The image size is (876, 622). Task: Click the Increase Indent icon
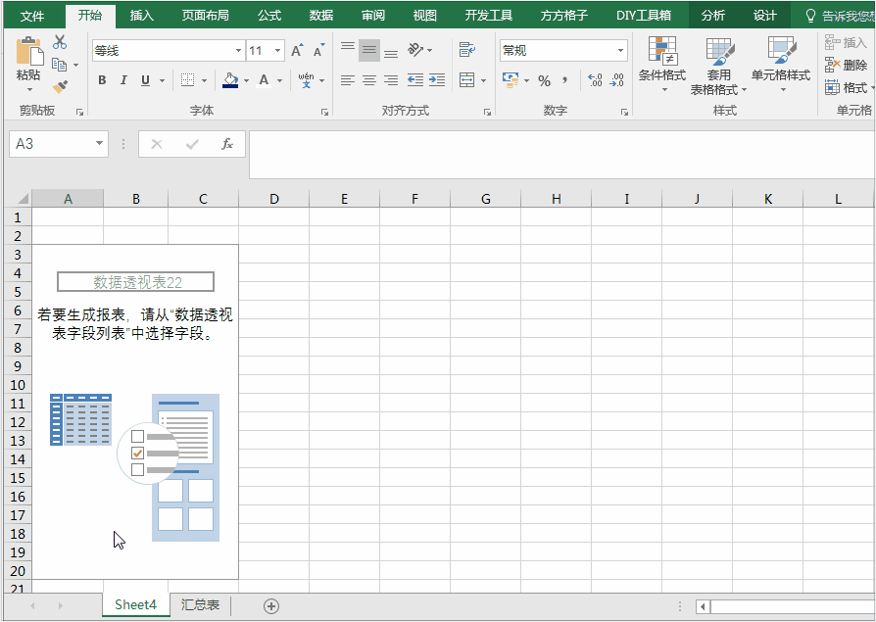click(437, 80)
